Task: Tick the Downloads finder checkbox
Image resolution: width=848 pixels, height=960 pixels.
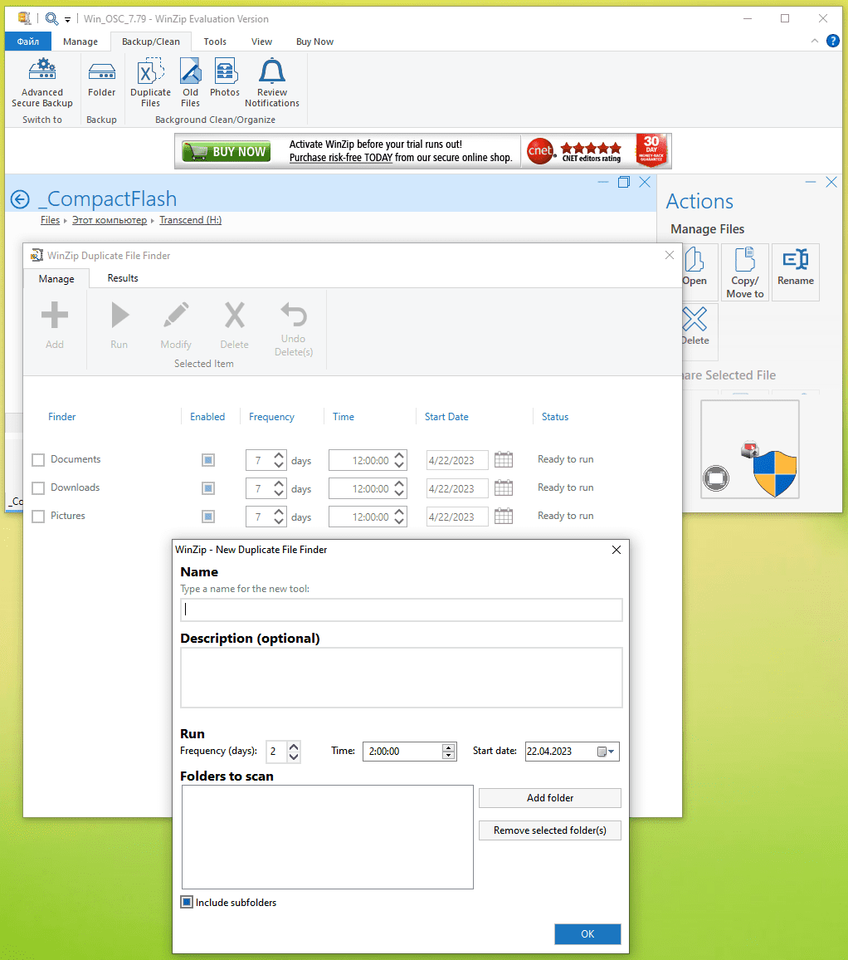Action: [x=38, y=488]
